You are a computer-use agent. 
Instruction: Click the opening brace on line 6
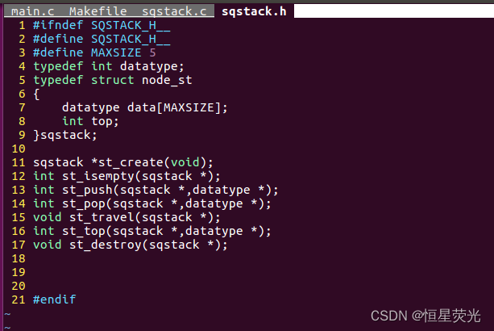(x=36, y=94)
